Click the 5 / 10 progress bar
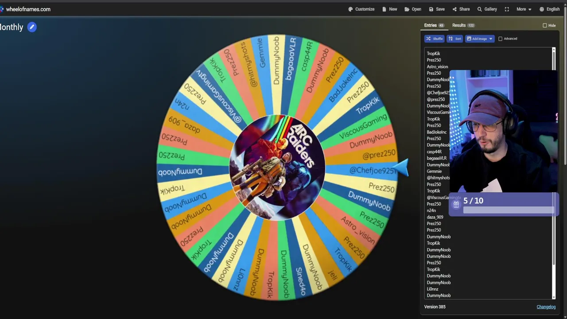Screen dimensions: 567x319 pos(509,211)
